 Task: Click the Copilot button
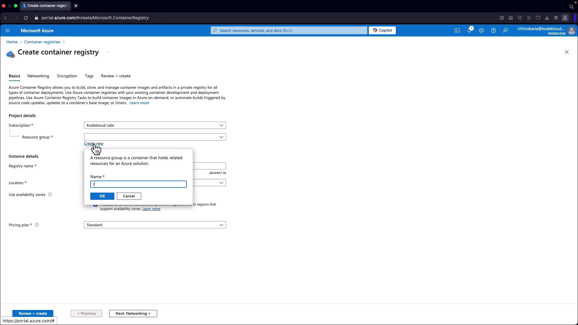(x=382, y=30)
